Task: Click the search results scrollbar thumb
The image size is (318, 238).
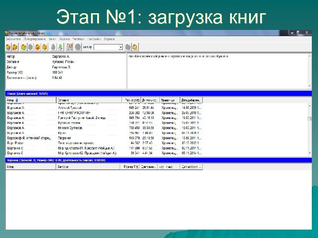Action: 310,119
